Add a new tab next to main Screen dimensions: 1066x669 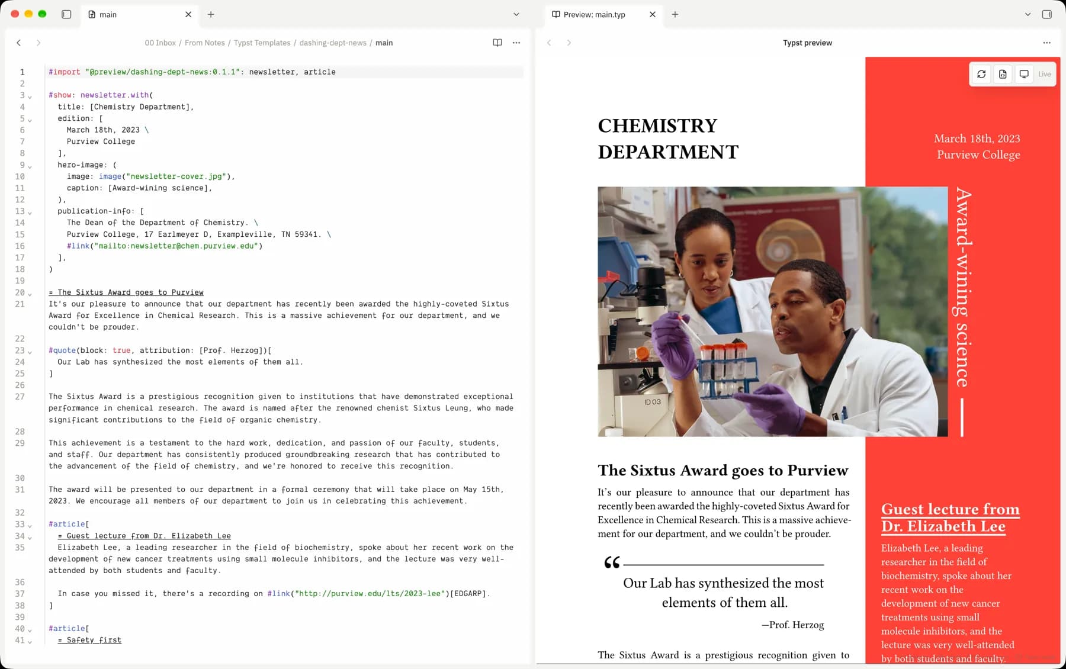(x=211, y=14)
